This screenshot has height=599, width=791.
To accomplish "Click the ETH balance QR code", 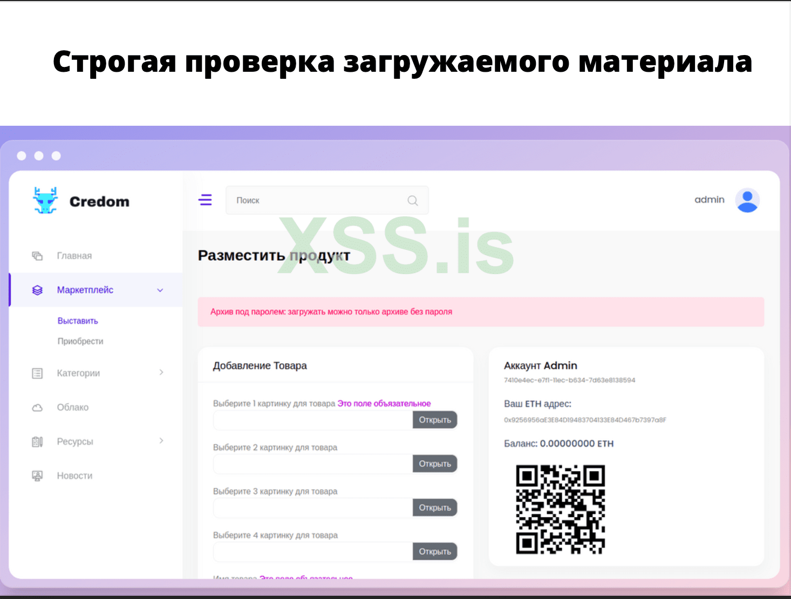I will pyautogui.click(x=562, y=509).
